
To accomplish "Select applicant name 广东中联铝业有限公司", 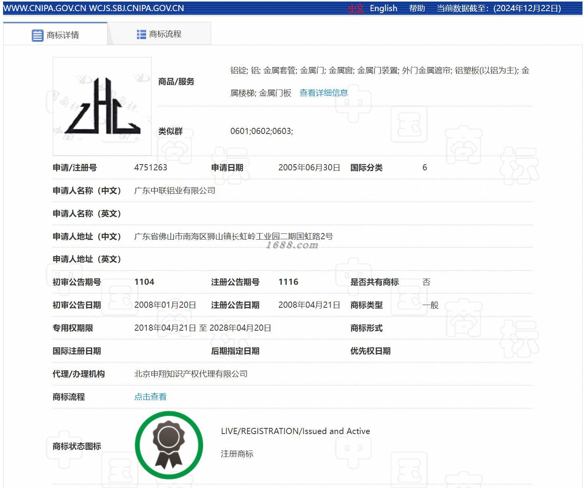I will coord(175,190).
